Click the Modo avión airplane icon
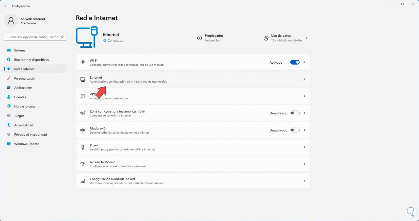 [83, 130]
